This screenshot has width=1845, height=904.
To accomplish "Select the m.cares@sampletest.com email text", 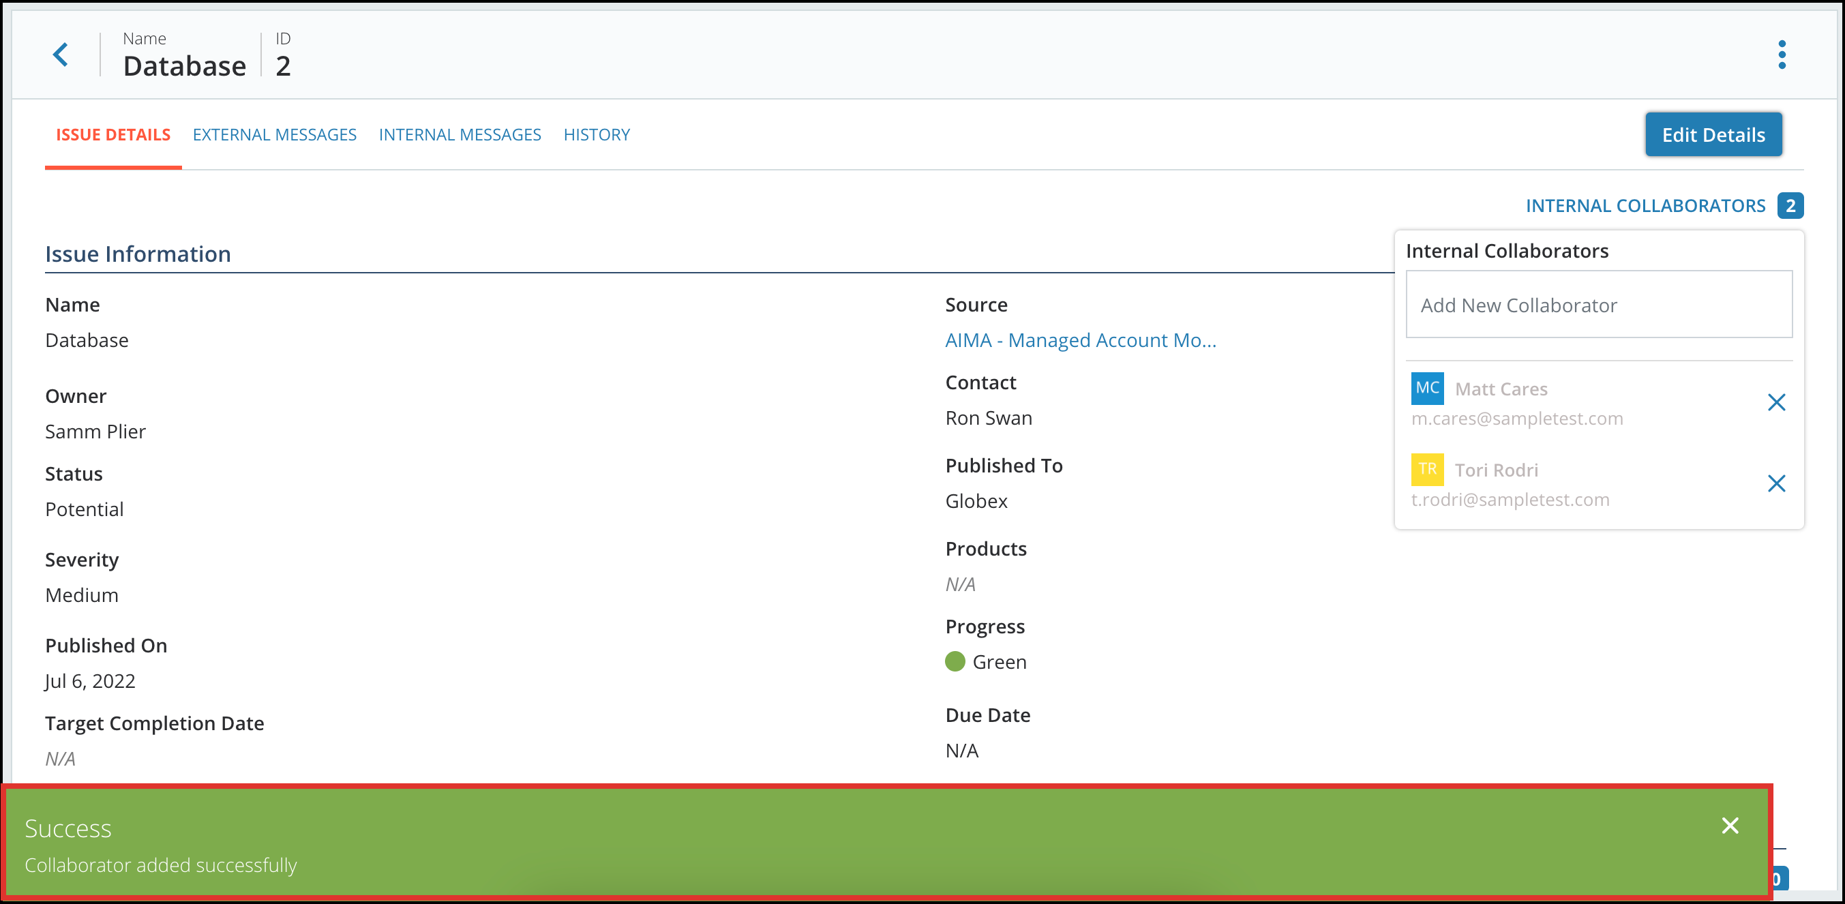I will click(x=1517, y=419).
